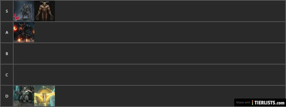Click the S tier label
286x107 pixels.
pyautogui.click(x=7, y=11)
